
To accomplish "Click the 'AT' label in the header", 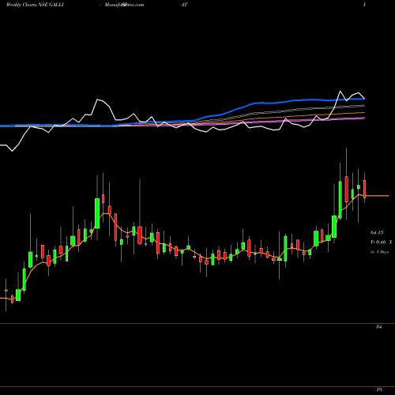I will tap(184, 5).
